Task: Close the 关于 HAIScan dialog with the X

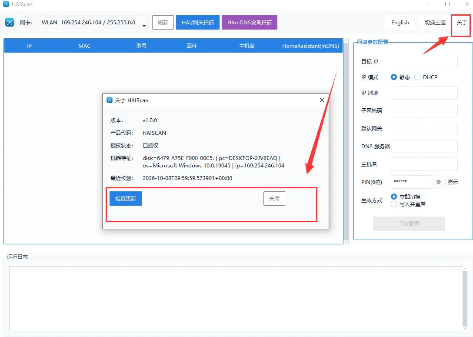Action: coord(322,100)
